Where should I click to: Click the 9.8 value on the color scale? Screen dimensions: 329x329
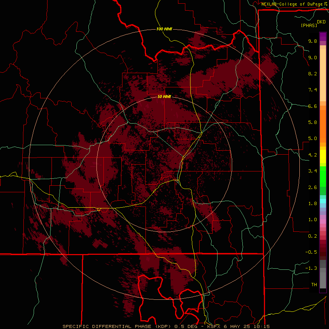(313, 41)
